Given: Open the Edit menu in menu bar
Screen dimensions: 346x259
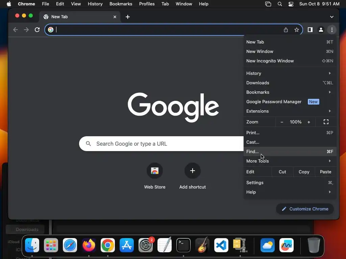Looking at the screenshot, I should click(x=60, y=4).
